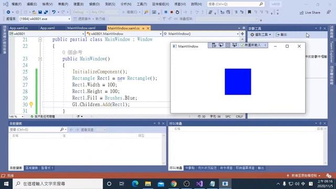Screen dimensions: 336x189
Task: Restart the debug session
Action: 177,12
